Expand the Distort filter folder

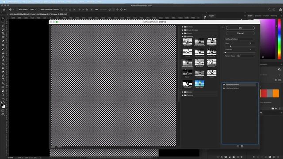point(183,34)
